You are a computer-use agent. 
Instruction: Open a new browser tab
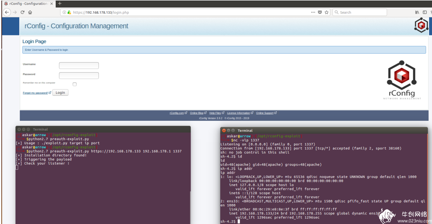pos(60,3)
